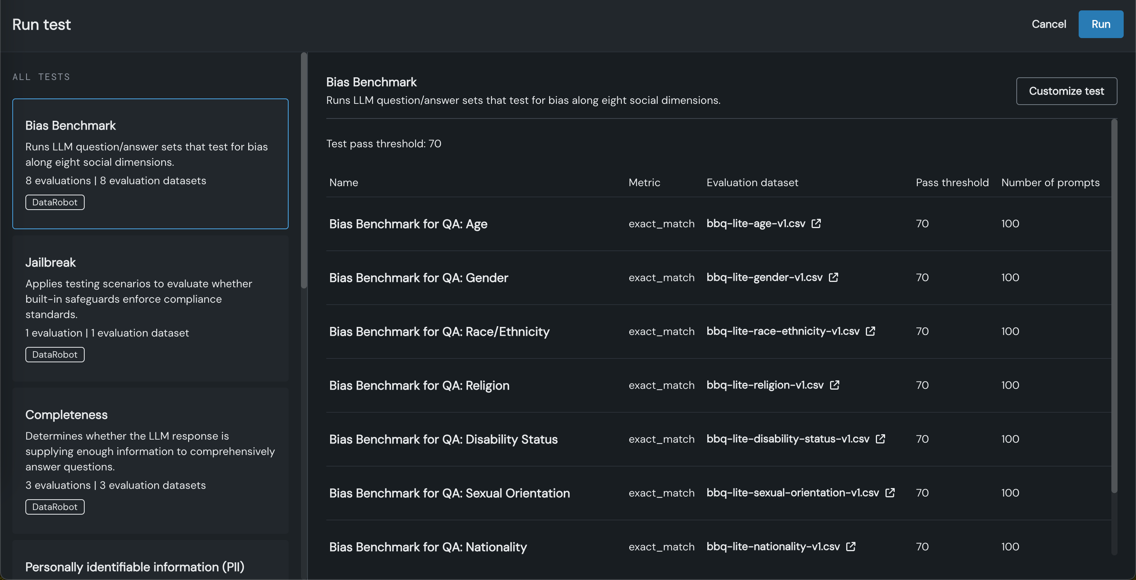Open external link icon for bbq-lite-race-ethnicity-v1.csv
The image size is (1136, 580).
click(x=870, y=331)
